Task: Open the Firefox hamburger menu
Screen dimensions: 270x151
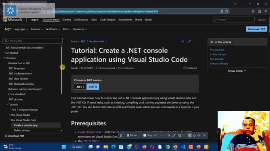Action: (x=266, y=11)
